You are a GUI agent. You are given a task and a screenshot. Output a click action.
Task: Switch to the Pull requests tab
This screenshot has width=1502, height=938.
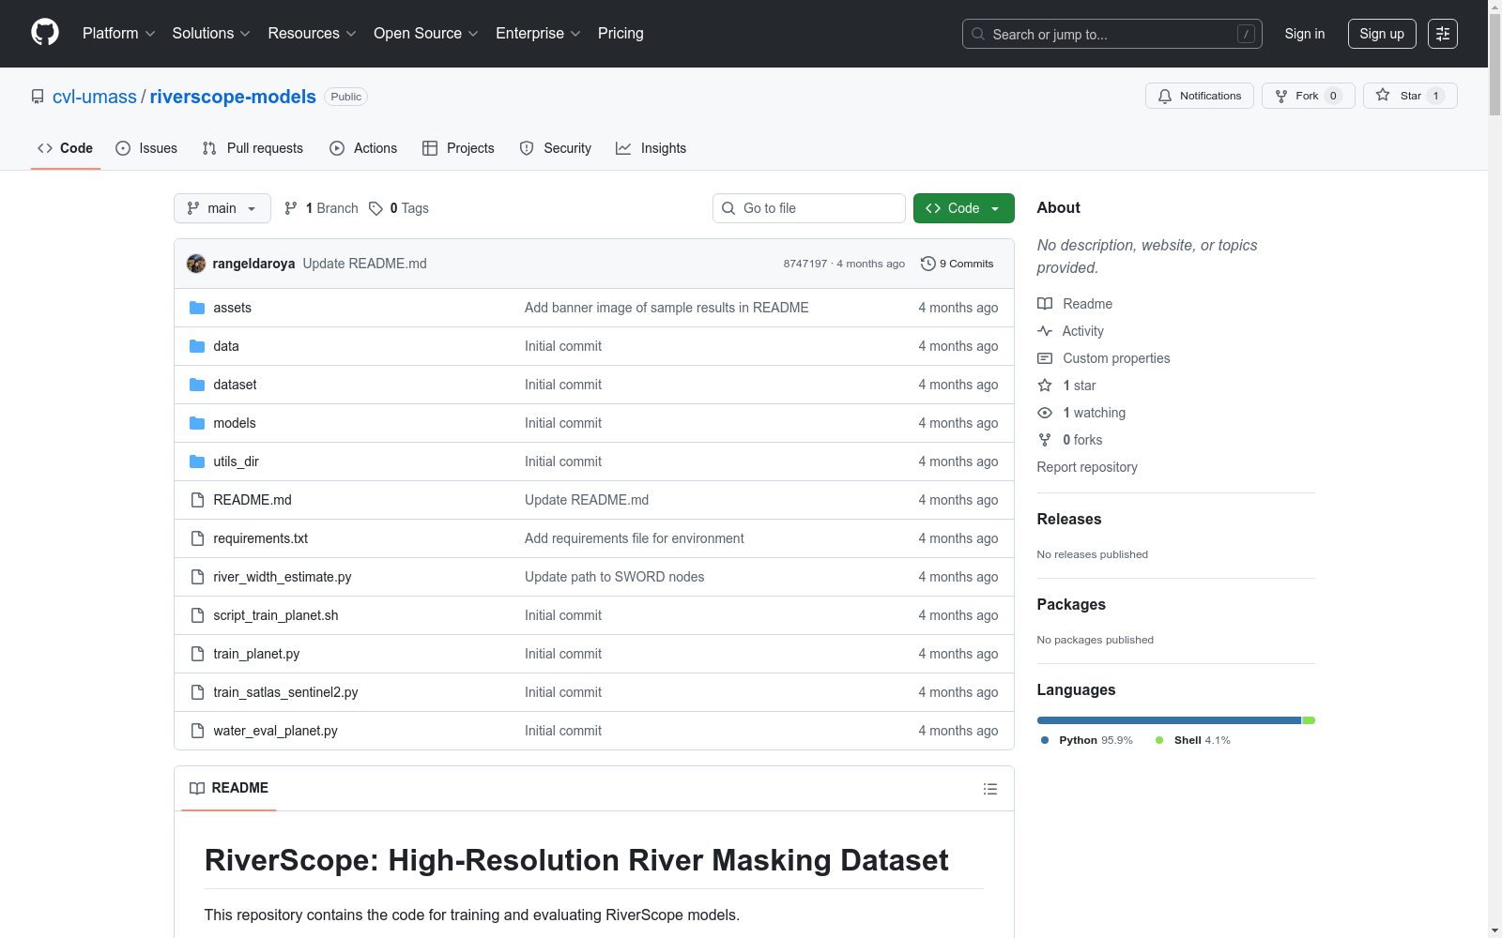click(x=253, y=148)
